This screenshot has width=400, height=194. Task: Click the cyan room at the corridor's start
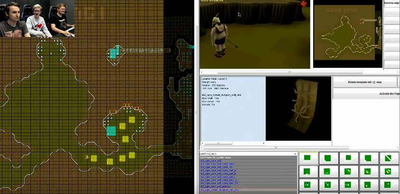(113, 55)
